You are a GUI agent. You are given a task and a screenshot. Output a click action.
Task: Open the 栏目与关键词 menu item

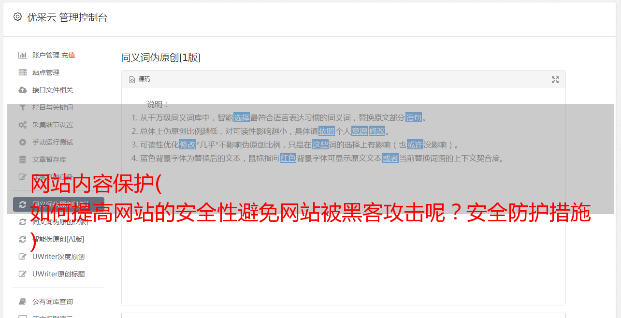53,107
